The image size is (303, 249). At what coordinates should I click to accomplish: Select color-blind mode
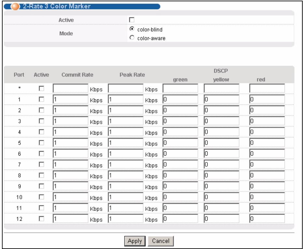click(x=132, y=29)
